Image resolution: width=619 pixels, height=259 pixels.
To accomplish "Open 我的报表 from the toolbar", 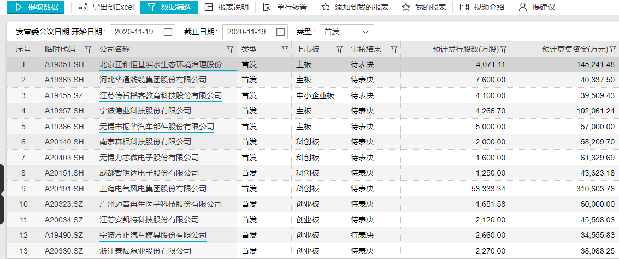I will click(424, 7).
